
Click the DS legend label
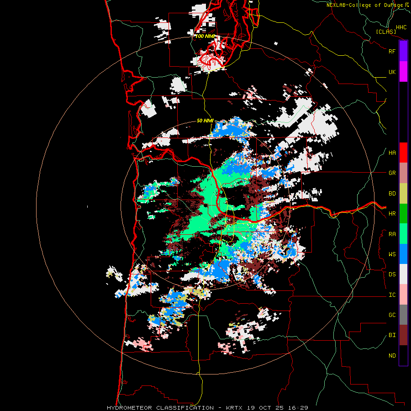(392, 274)
